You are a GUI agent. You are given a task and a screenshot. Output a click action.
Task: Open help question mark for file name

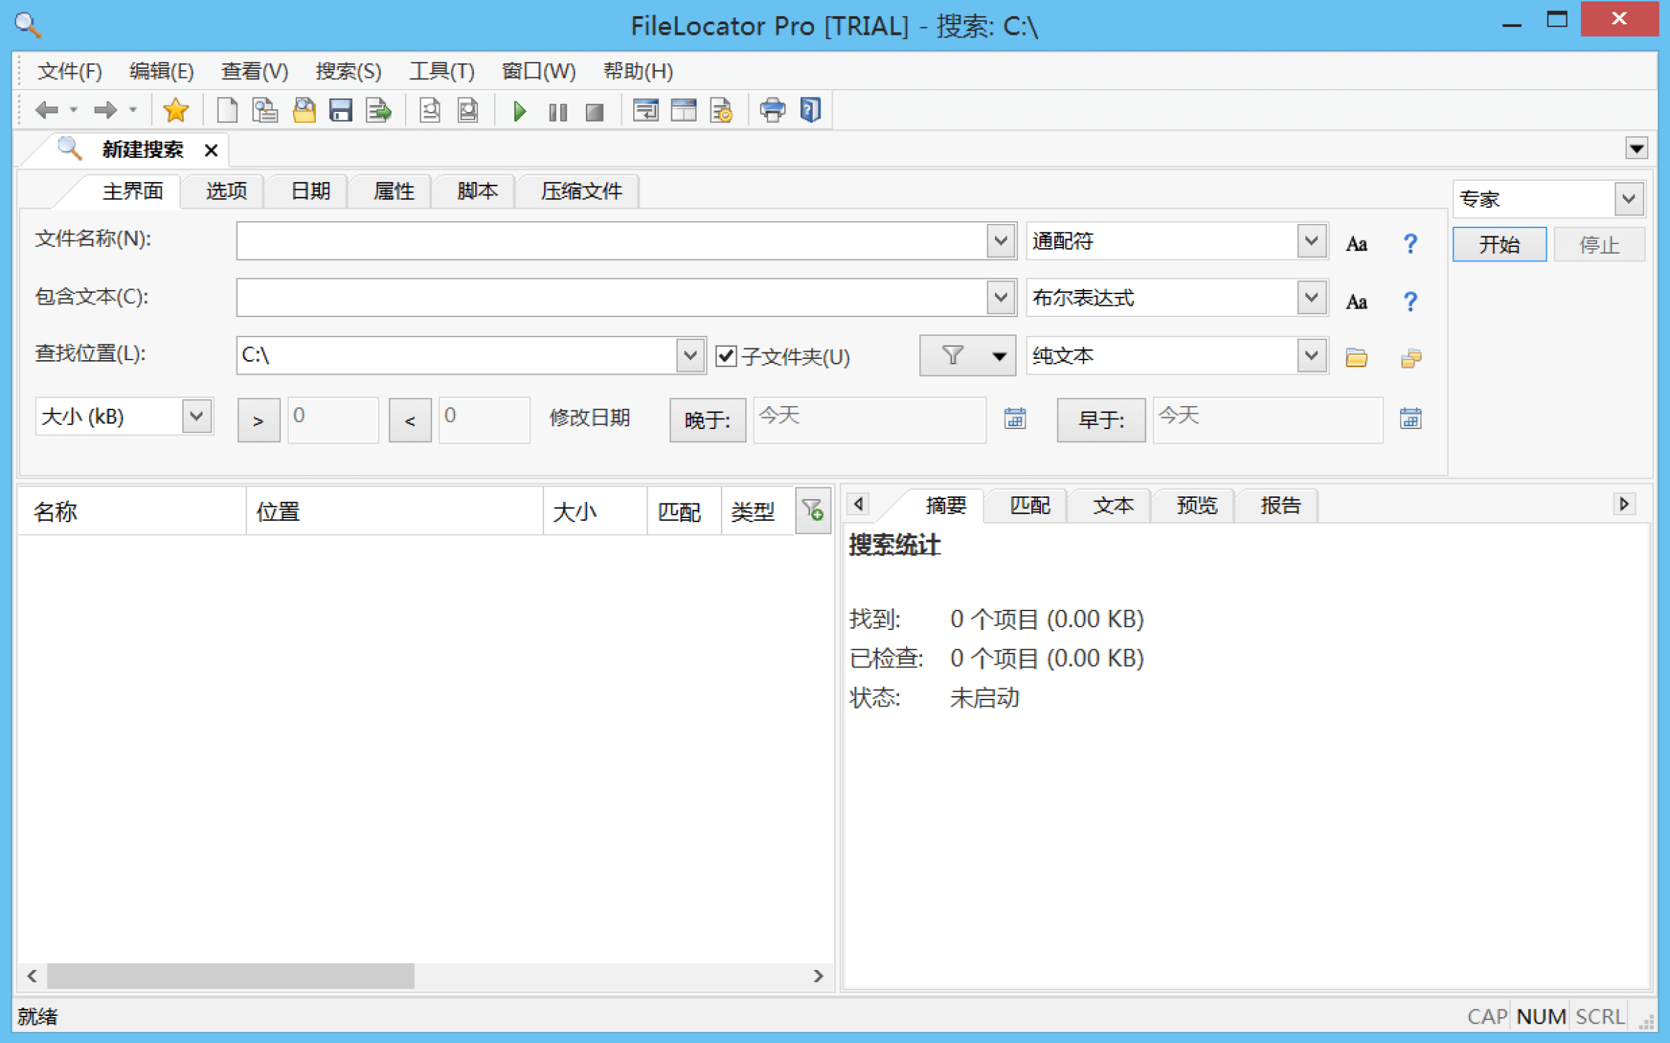1410,243
